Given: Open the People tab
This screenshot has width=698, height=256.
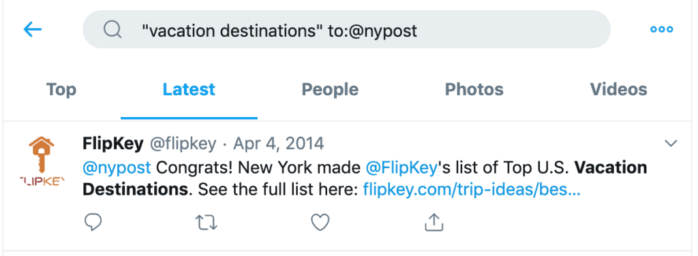Looking at the screenshot, I should [x=330, y=89].
